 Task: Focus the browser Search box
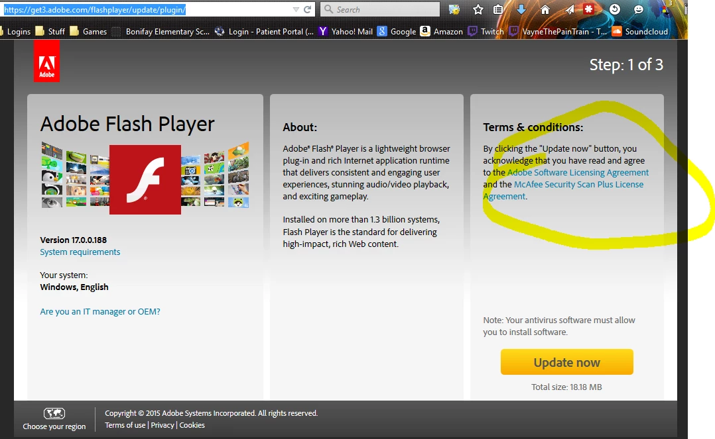coord(380,9)
